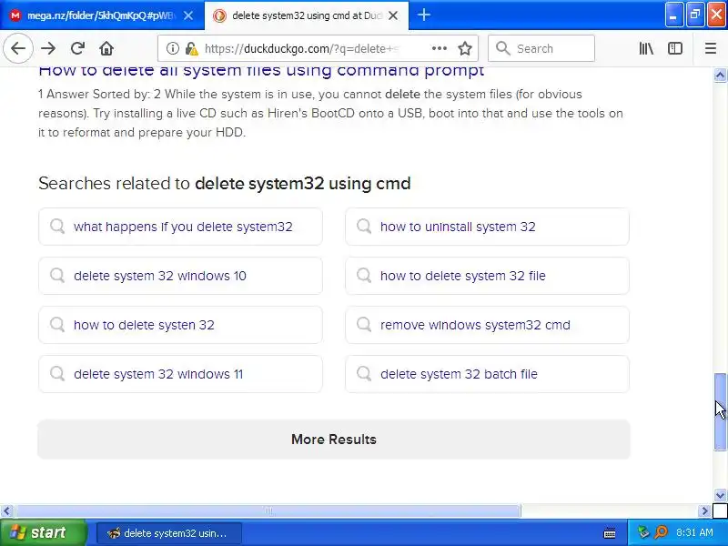The height and width of the screenshot is (546, 728).
Task: Search 'what happens if you delete system32'
Action: click(180, 227)
